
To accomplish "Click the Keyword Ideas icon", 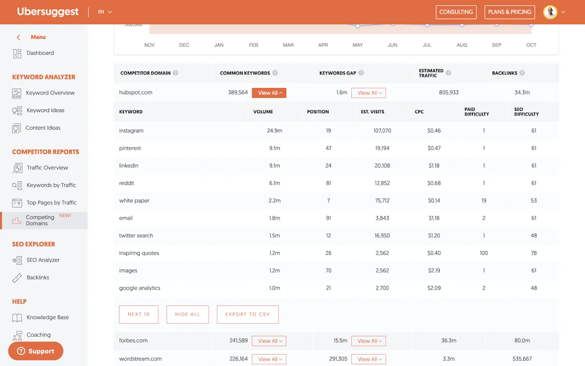I will pyautogui.click(x=17, y=111).
